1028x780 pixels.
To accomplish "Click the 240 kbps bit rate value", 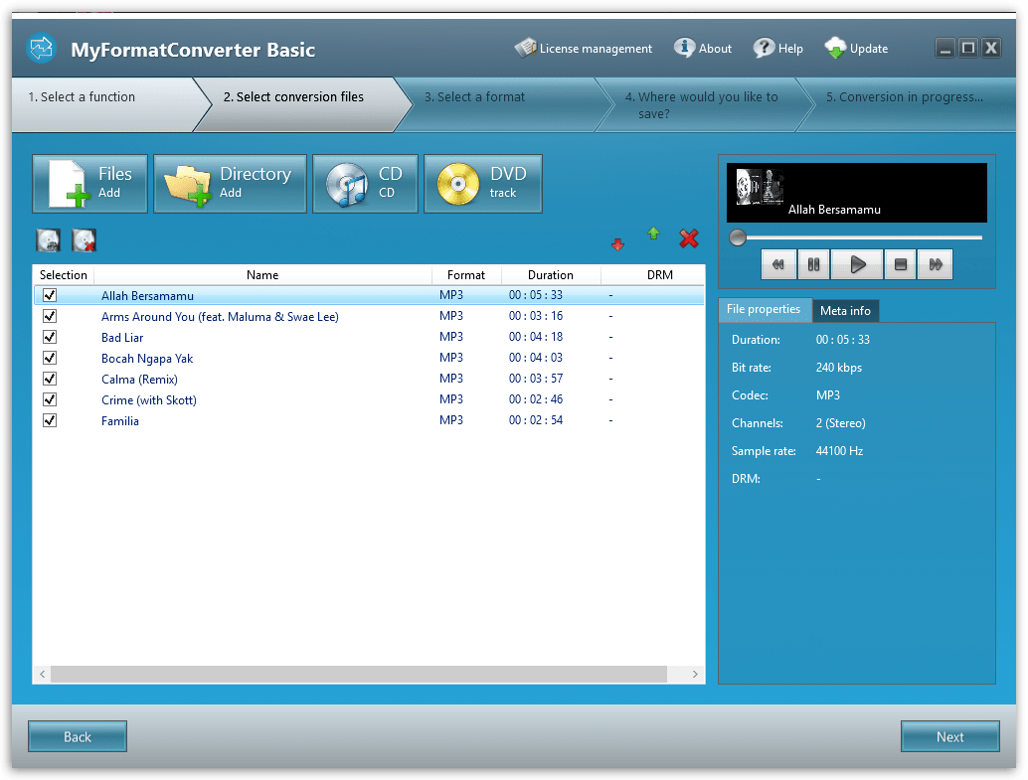I will pos(839,368).
